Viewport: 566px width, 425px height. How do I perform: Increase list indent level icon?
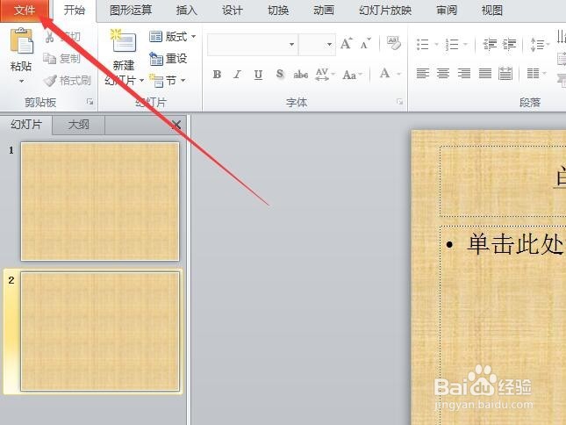[x=509, y=45]
